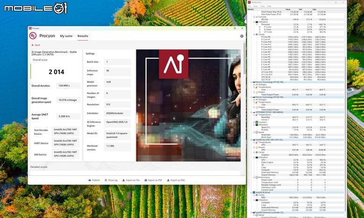Image resolution: width=364 pixels, height=218 pixels.
Task: Select the Results tab
Action: pos(83,36)
